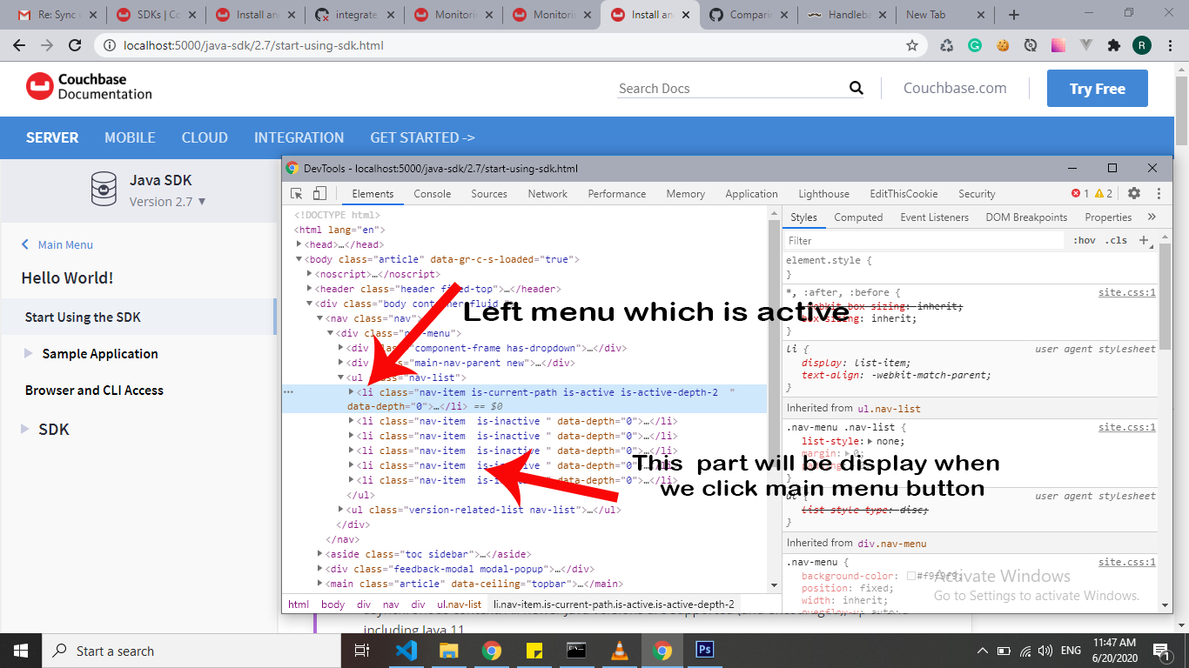This screenshot has width=1189, height=668.
Task: Go to the MOBILE docs section
Action: [x=130, y=137]
